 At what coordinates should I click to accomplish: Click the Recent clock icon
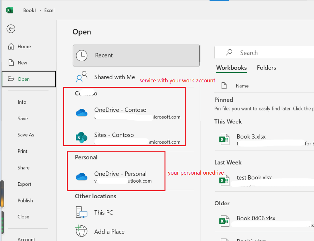point(82,56)
